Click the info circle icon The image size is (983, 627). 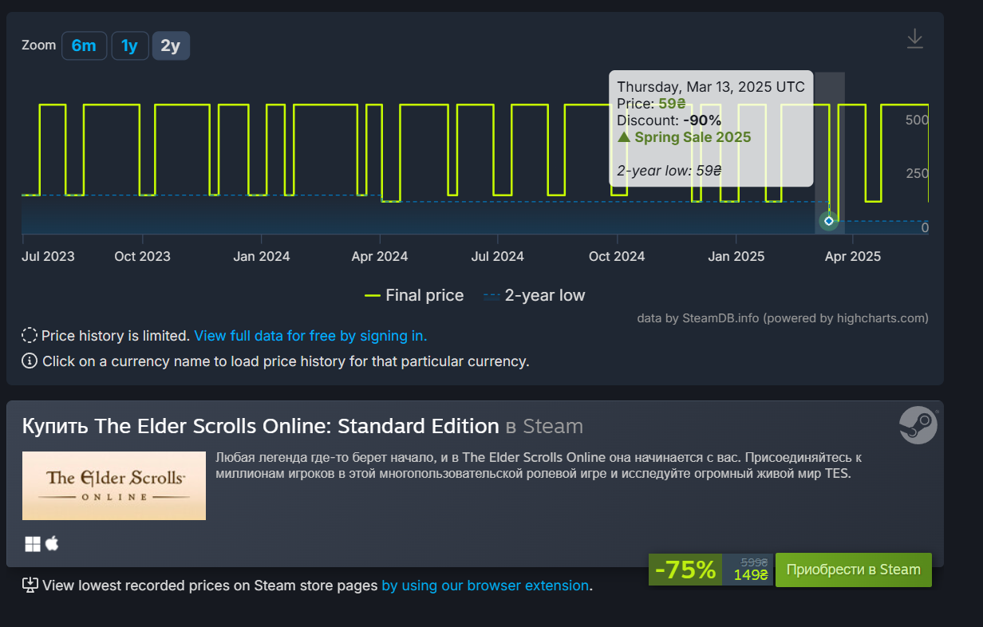(30, 361)
